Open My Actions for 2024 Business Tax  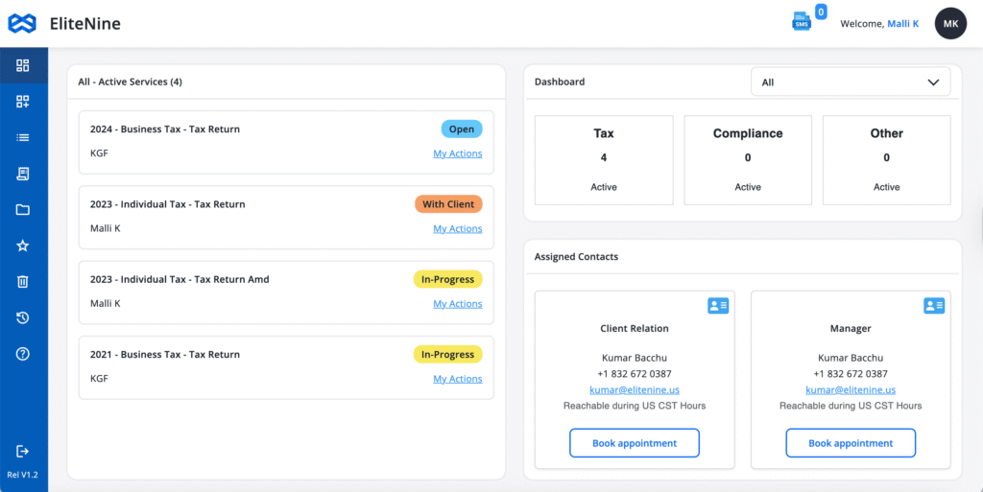click(x=457, y=153)
